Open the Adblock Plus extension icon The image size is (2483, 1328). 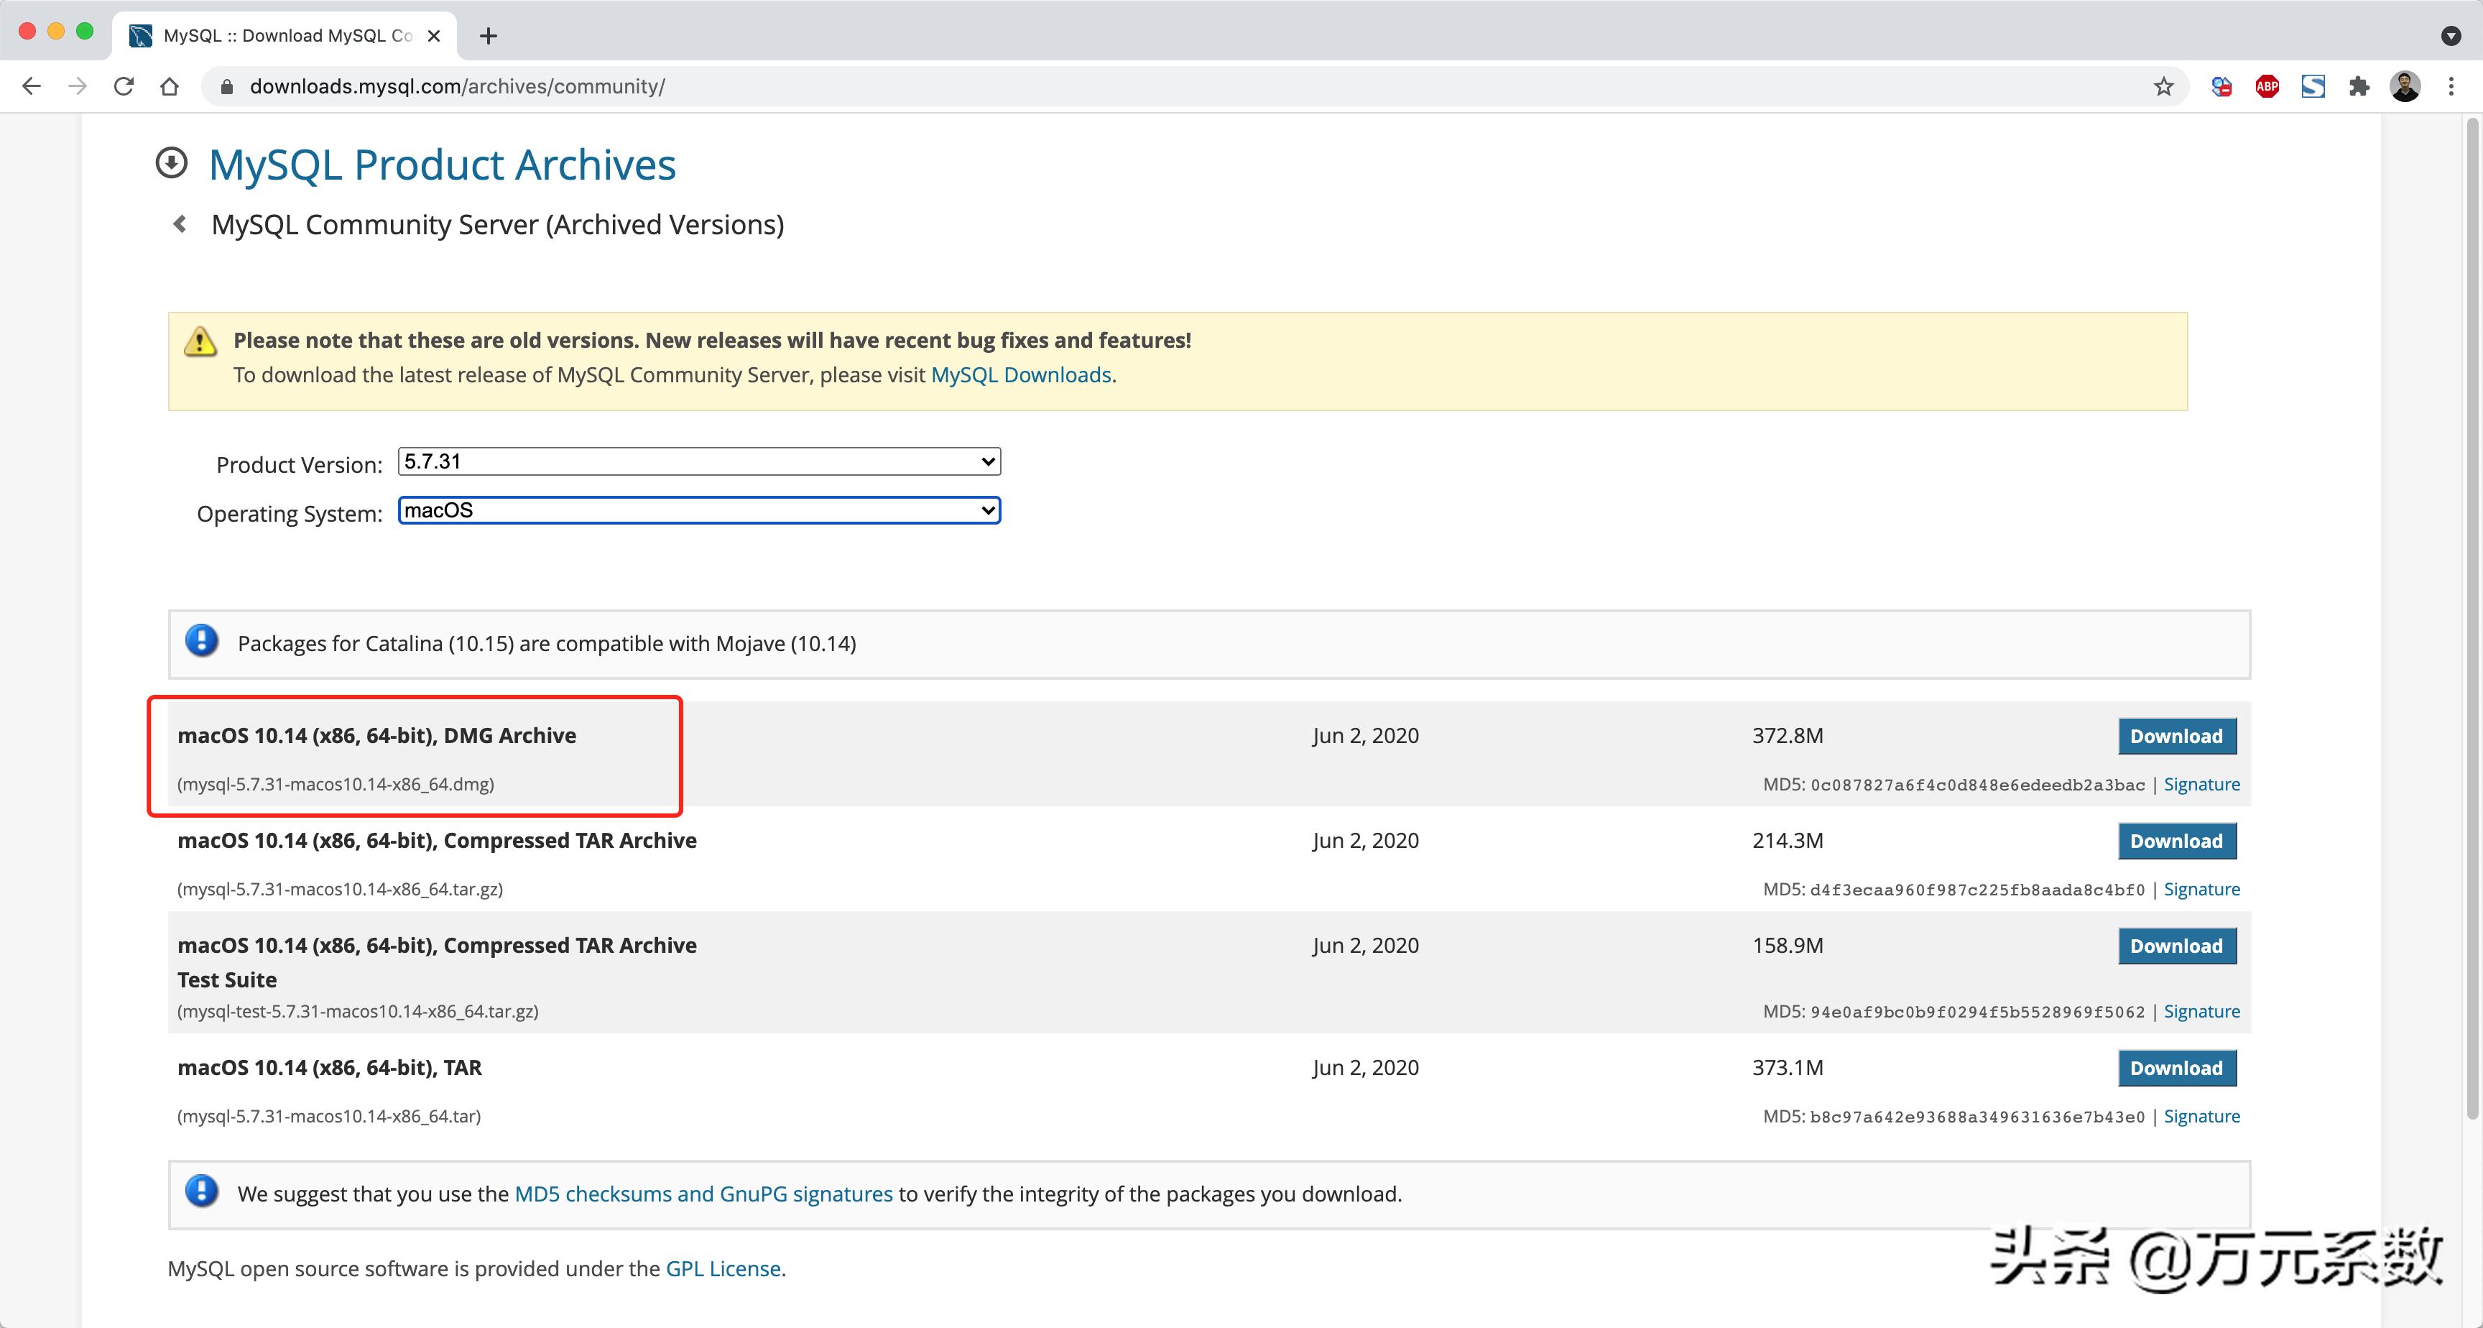pos(2267,87)
